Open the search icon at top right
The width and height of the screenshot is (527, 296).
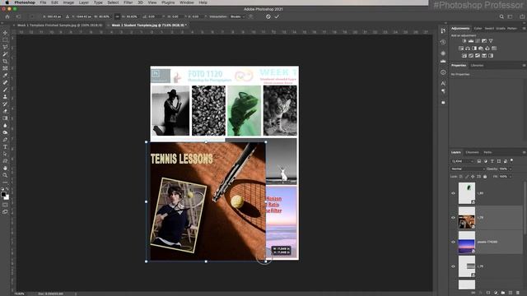pyautogui.click(x=501, y=16)
